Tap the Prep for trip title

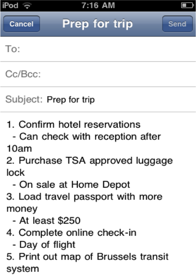click(98, 24)
